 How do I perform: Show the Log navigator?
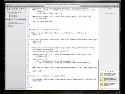tap(24, 8)
